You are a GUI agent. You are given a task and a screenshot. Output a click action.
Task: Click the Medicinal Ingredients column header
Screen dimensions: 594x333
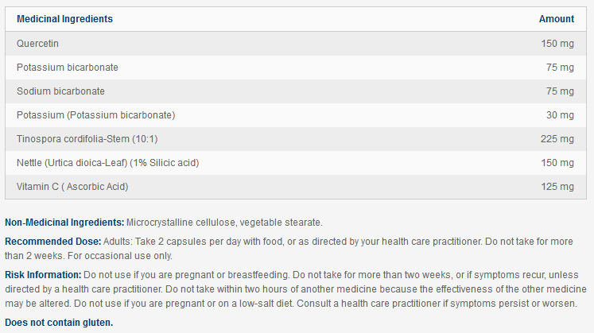click(64, 19)
